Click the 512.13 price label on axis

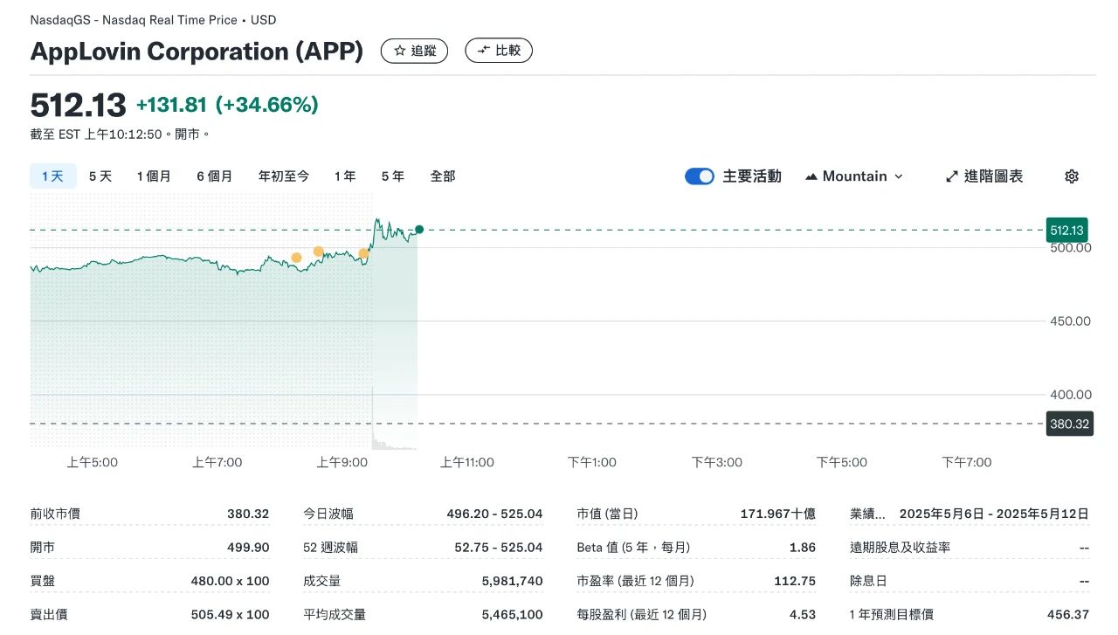tap(1066, 231)
